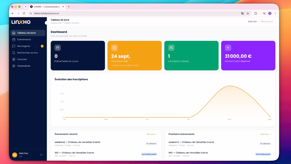Open the Chrome three-dot menu
The width and height of the screenshot is (291, 164).
(275, 13)
